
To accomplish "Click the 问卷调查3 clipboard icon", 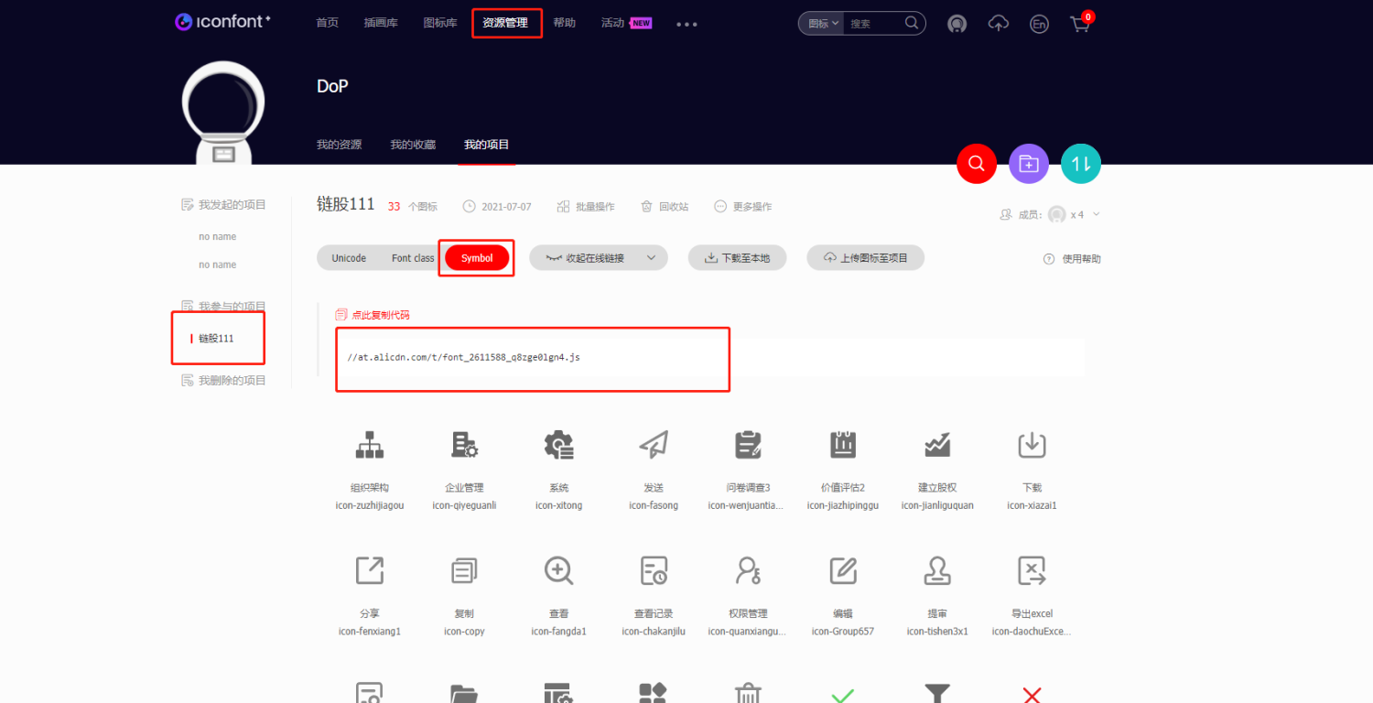I will (x=748, y=445).
